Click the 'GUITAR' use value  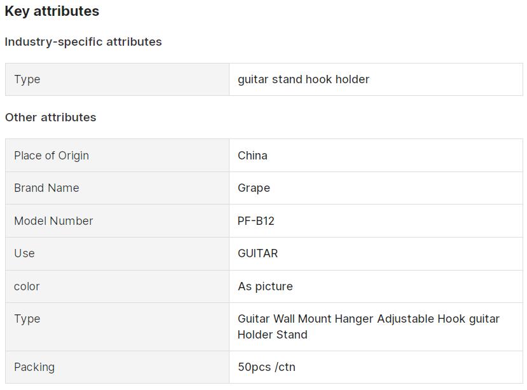[257, 253]
